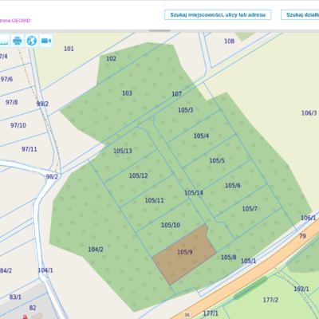319x319 pixels.
Task: Click the road 36 shield marker
Action: point(187,315)
